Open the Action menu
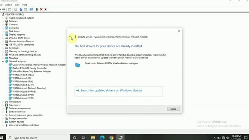This screenshot has height=140, width=249. click(x=9, y=5)
